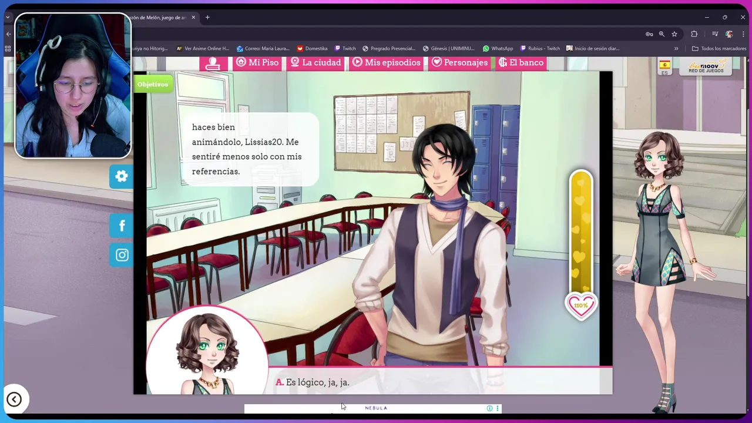
Task: Open Ver Anime Online bookmark
Action: click(203, 48)
